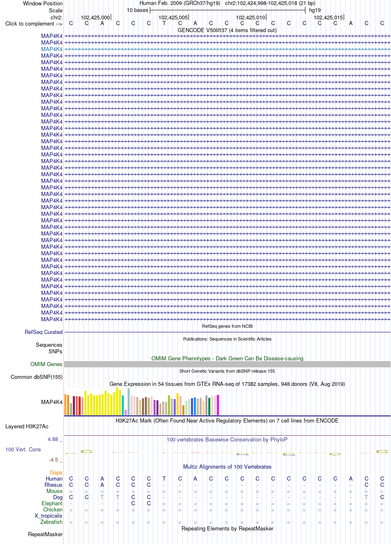This screenshot has height=544, width=391.
Task: Click the 102,425,000 ruler position label
Action: tap(95, 17)
